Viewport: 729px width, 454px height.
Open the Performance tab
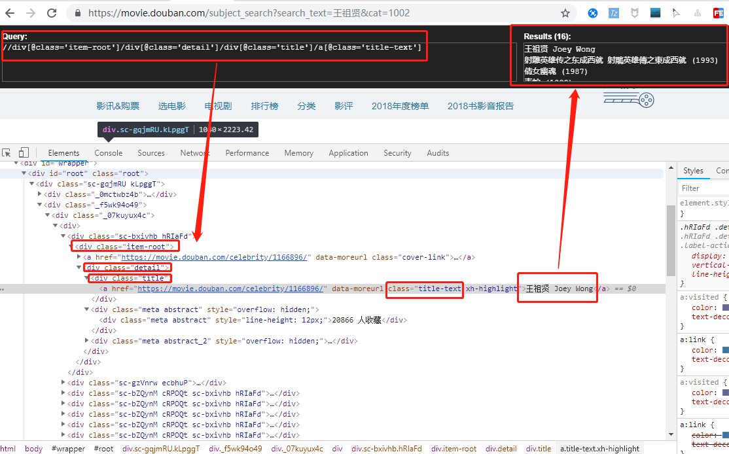[x=247, y=153]
